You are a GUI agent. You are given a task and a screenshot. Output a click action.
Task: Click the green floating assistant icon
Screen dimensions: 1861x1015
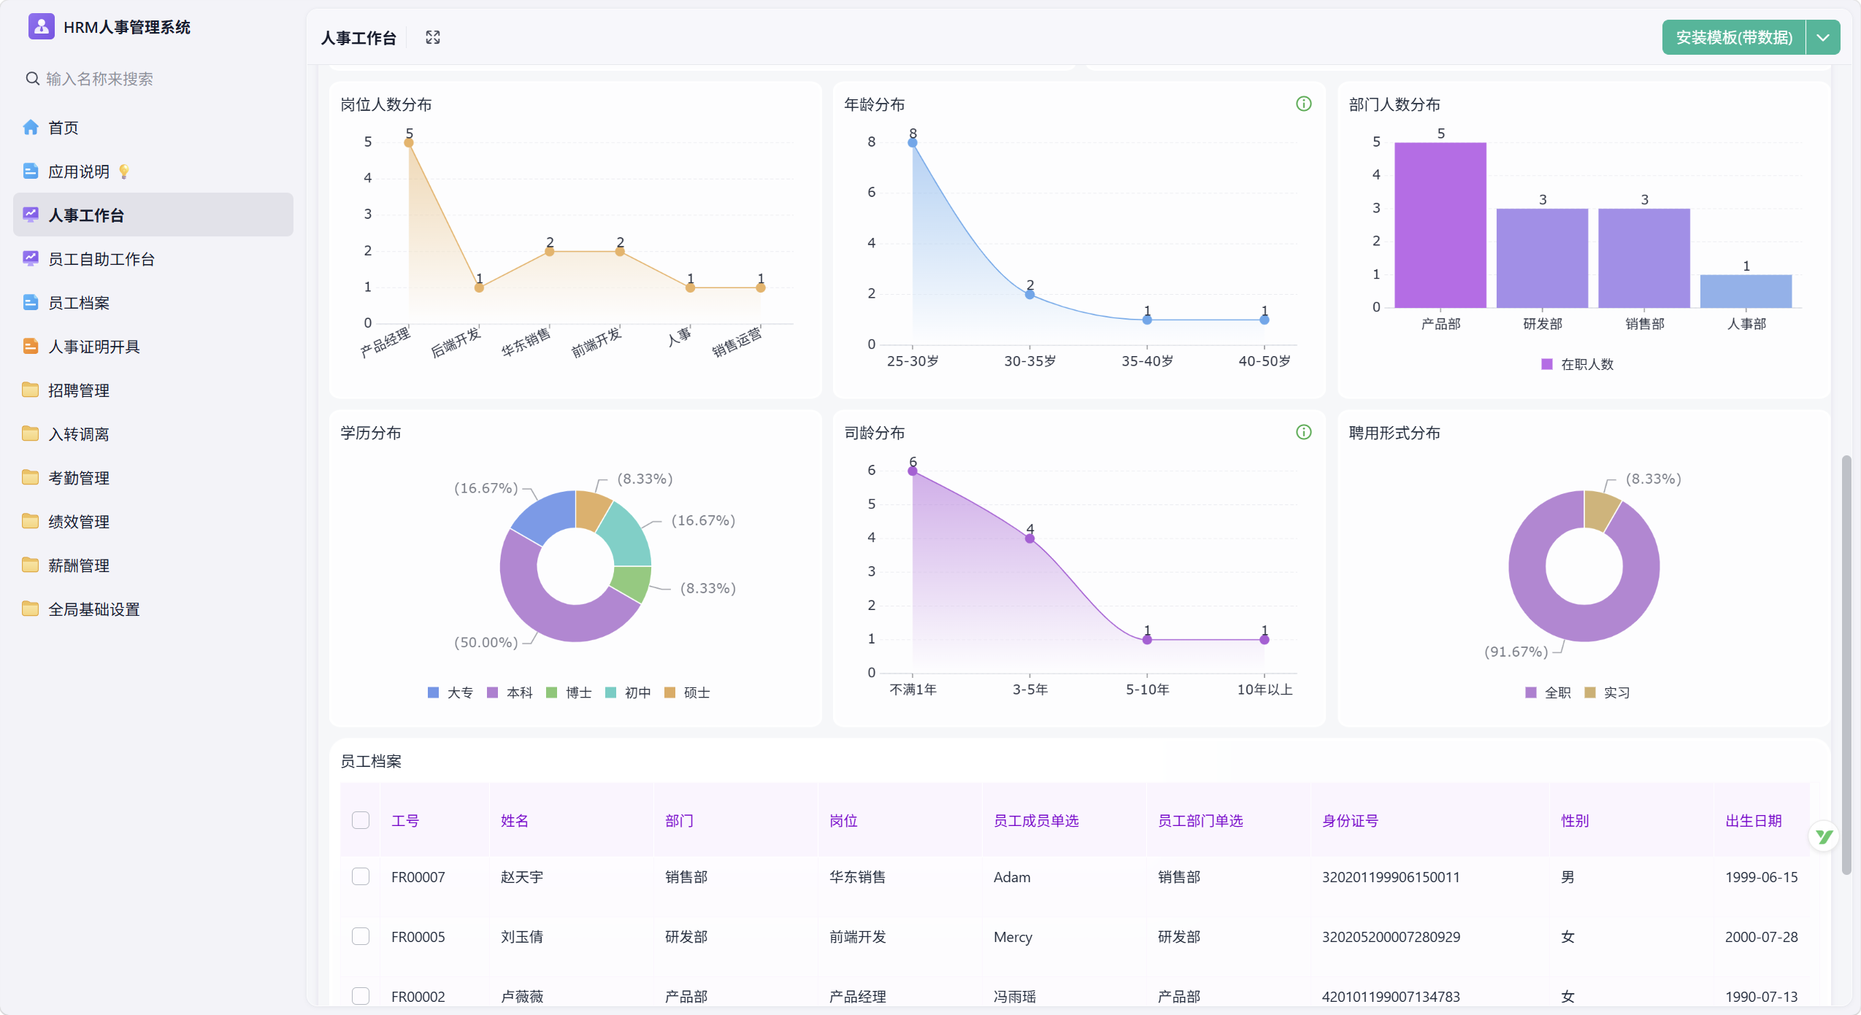pos(1824,836)
